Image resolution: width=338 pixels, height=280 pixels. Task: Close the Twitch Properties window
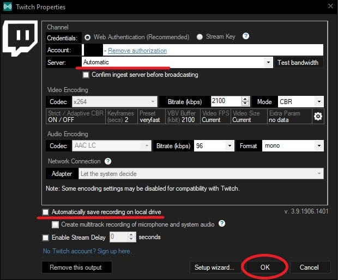coord(329,7)
